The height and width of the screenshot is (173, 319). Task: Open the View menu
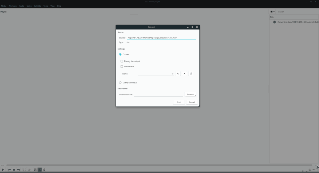[x=53, y=6]
